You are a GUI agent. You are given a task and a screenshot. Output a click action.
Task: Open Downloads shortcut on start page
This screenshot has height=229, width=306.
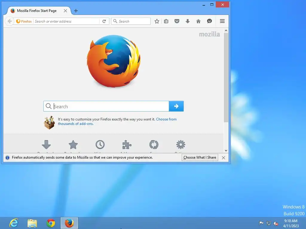click(46, 145)
